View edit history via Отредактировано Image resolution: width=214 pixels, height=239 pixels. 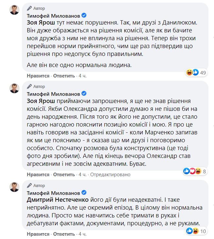(x=110, y=175)
